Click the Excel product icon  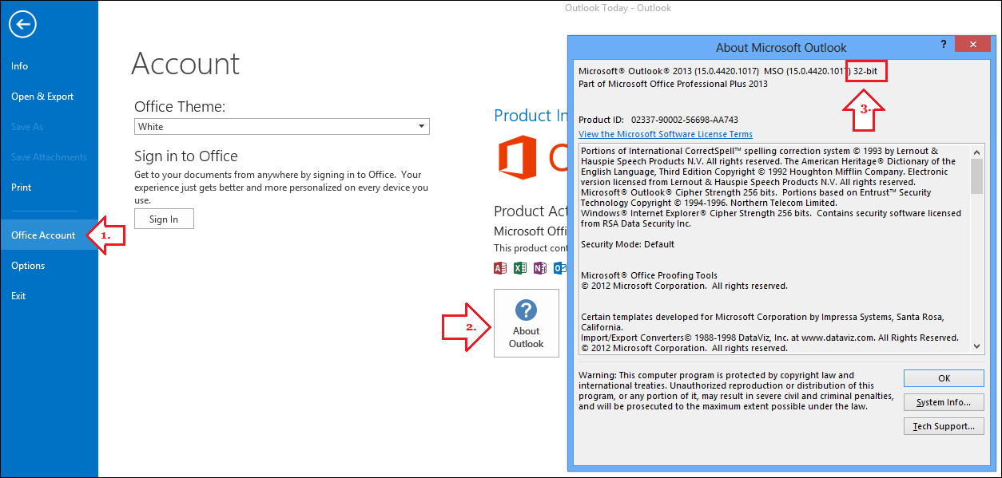point(520,267)
